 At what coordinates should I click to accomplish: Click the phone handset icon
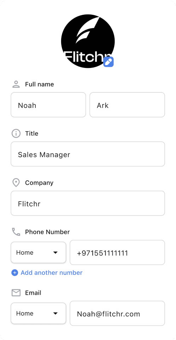tap(16, 232)
